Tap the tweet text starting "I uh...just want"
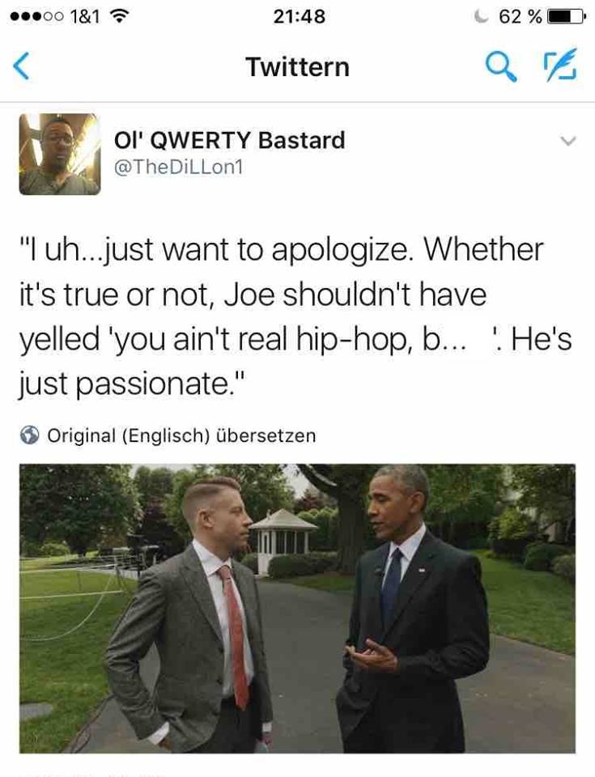The image size is (595, 777). [295, 316]
